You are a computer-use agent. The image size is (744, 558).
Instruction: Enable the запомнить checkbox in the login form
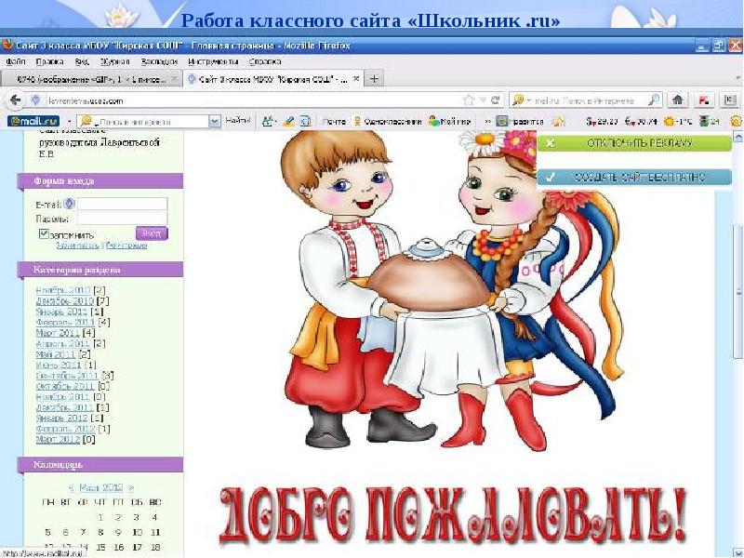(x=43, y=233)
